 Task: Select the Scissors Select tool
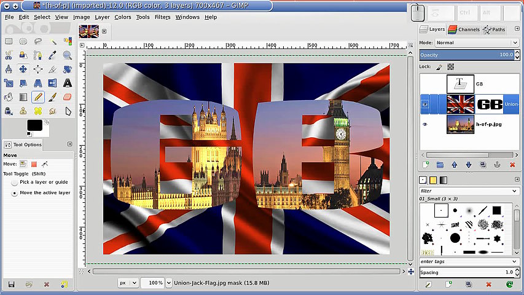pyautogui.click(x=9, y=55)
